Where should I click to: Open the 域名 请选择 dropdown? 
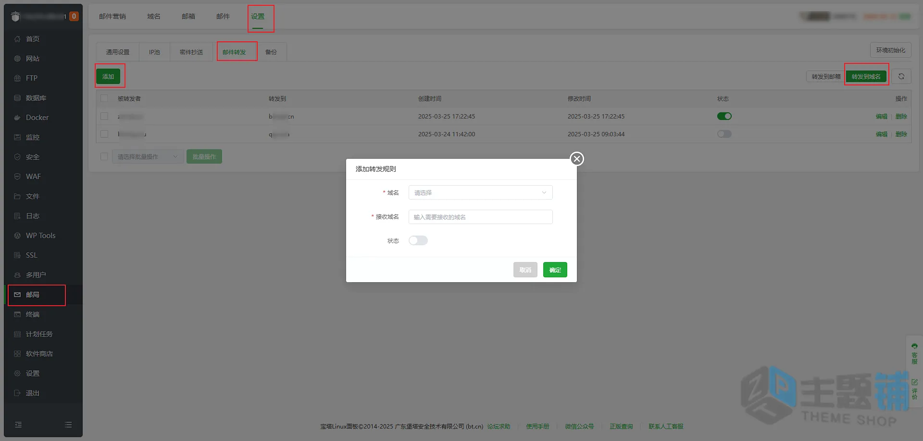point(480,192)
